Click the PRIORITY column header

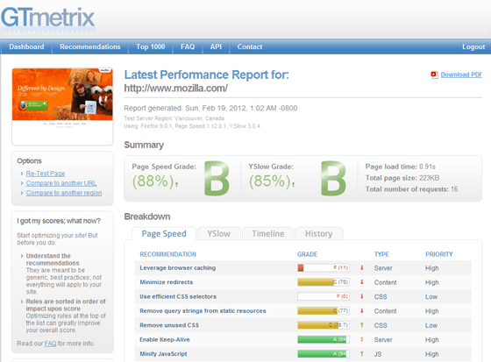439,254
